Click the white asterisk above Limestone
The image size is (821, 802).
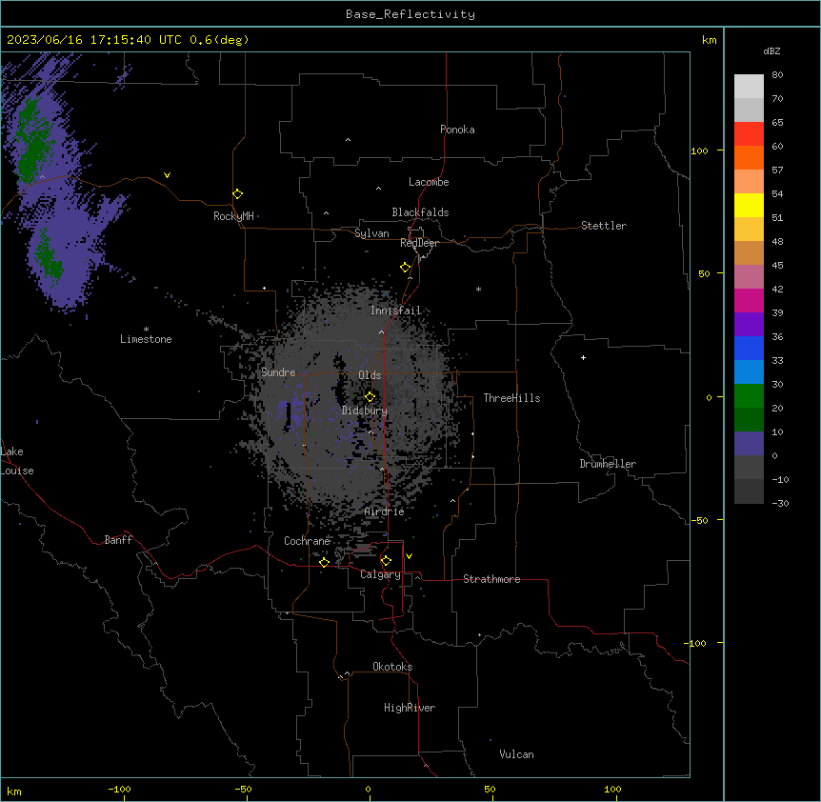click(146, 329)
